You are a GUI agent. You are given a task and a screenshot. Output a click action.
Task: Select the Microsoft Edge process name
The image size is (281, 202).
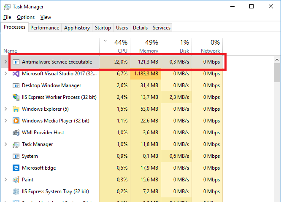39,168
